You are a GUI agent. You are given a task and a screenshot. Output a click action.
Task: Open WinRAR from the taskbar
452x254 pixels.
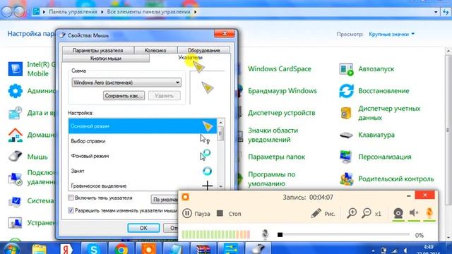click(203, 248)
